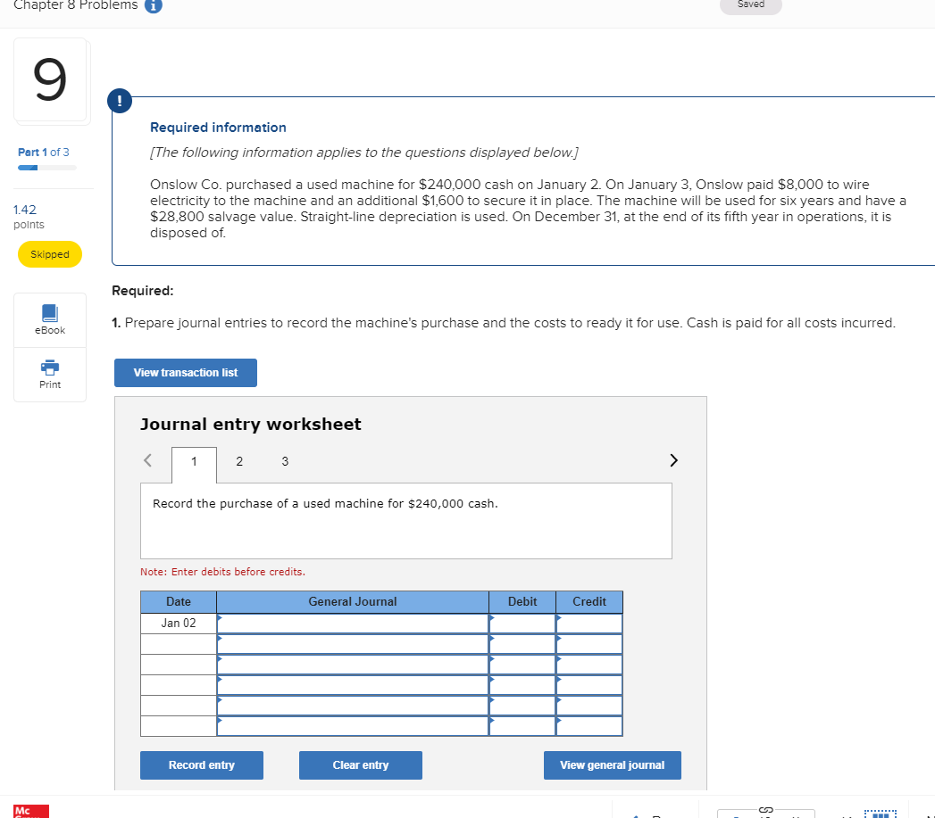Open General Journal dropdown in last row
Viewport: 935px width, 818px height.
coord(353,726)
